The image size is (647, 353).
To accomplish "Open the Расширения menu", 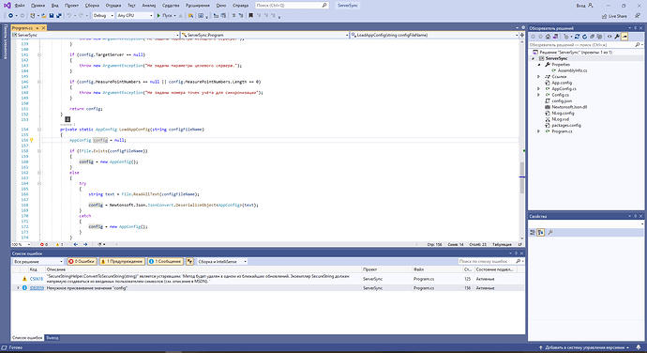I will (198, 6).
